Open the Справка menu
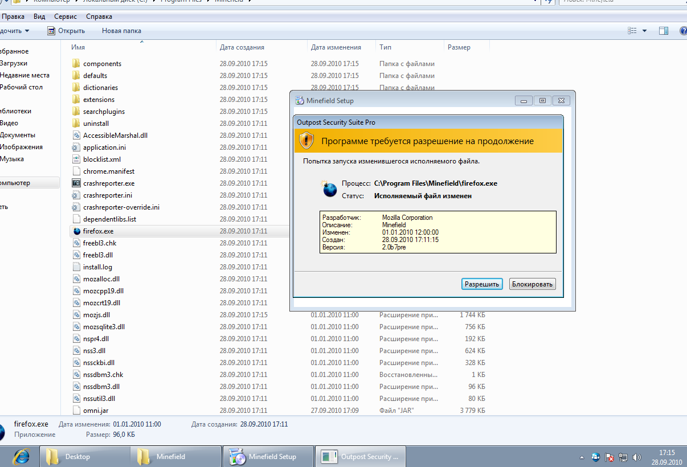 point(99,17)
